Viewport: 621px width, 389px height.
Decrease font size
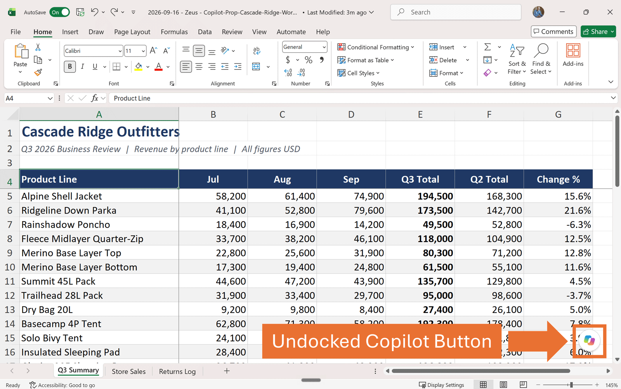point(167,50)
